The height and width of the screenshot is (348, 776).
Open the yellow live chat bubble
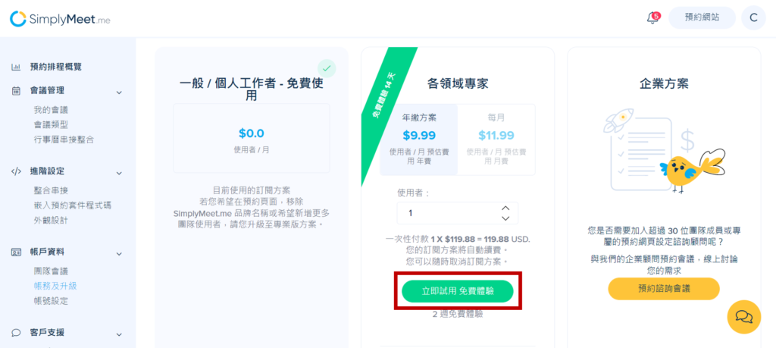coord(744,317)
